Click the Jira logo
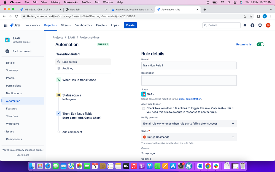 (x=15, y=25)
